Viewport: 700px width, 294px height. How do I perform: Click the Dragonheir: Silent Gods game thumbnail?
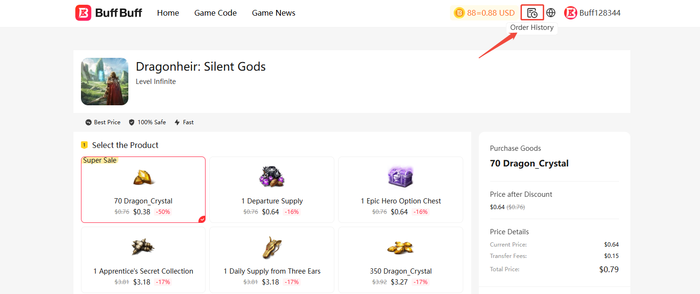tap(105, 82)
